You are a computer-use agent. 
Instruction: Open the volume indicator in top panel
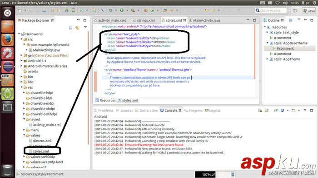[285, 3]
